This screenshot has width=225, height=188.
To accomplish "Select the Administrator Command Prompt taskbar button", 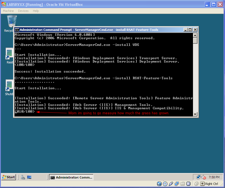I will point(71,177).
